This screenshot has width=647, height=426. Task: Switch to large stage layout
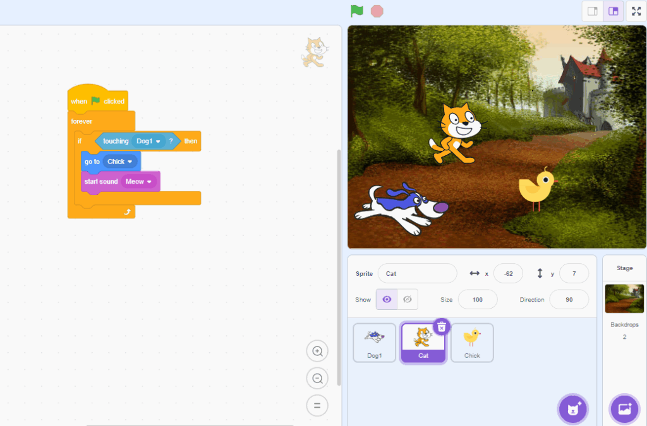pos(613,11)
